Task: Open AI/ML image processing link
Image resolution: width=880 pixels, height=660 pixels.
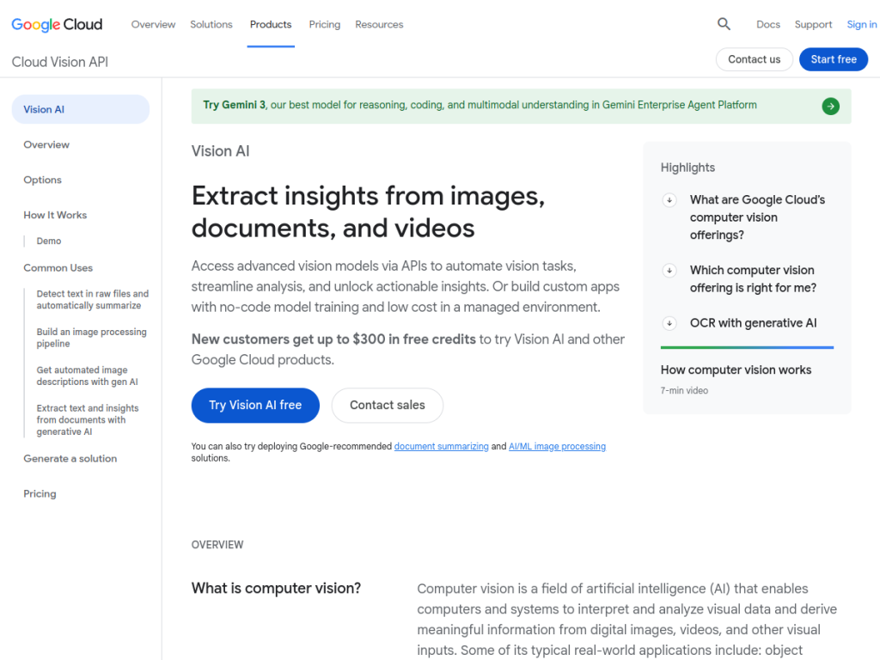Action: (x=557, y=446)
